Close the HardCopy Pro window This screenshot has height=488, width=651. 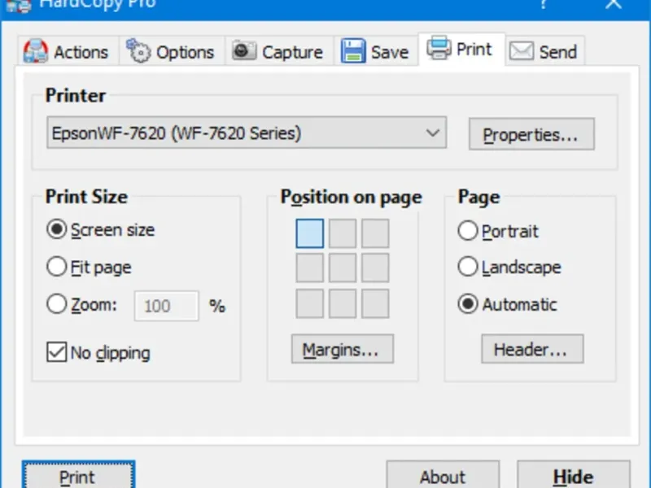click(614, 4)
